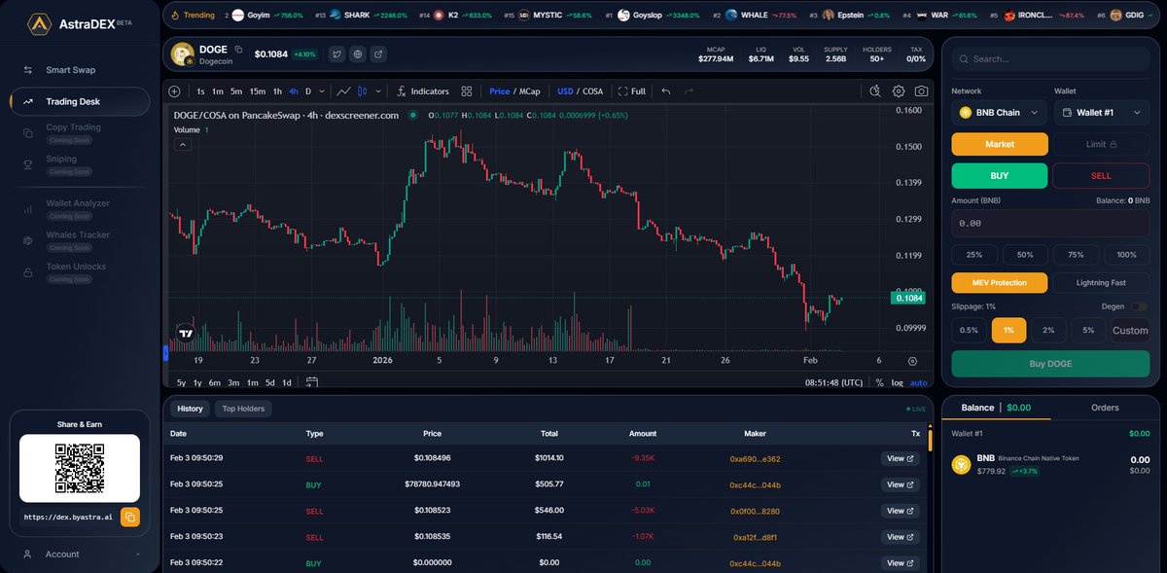Toggle log scale on chart
This screenshot has height=573, width=1167.
(x=897, y=382)
